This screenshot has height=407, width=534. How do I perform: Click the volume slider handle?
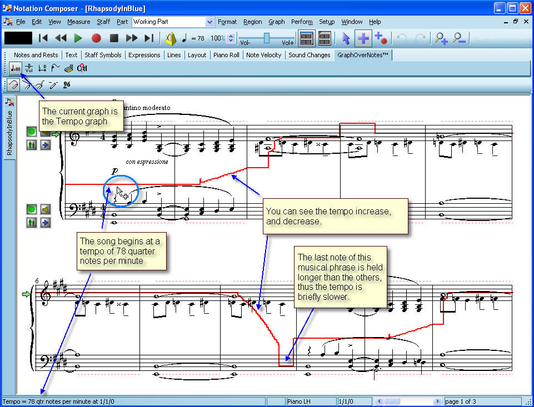(267, 37)
